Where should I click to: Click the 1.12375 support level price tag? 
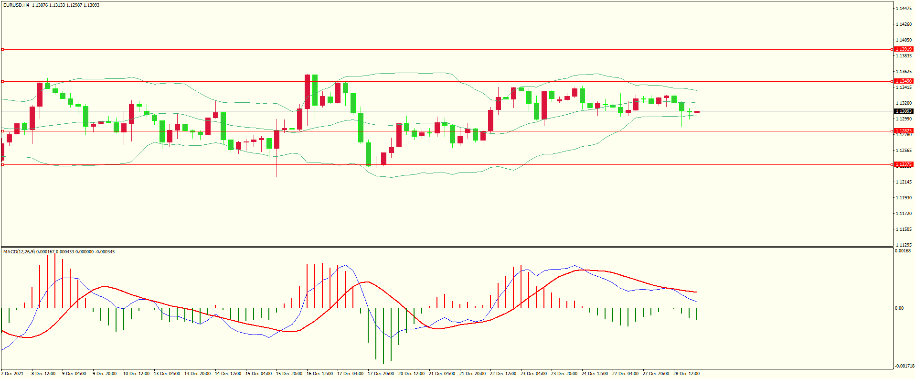point(903,164)
